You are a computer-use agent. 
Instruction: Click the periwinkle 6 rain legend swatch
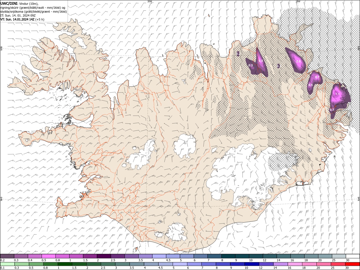[194, 264]
